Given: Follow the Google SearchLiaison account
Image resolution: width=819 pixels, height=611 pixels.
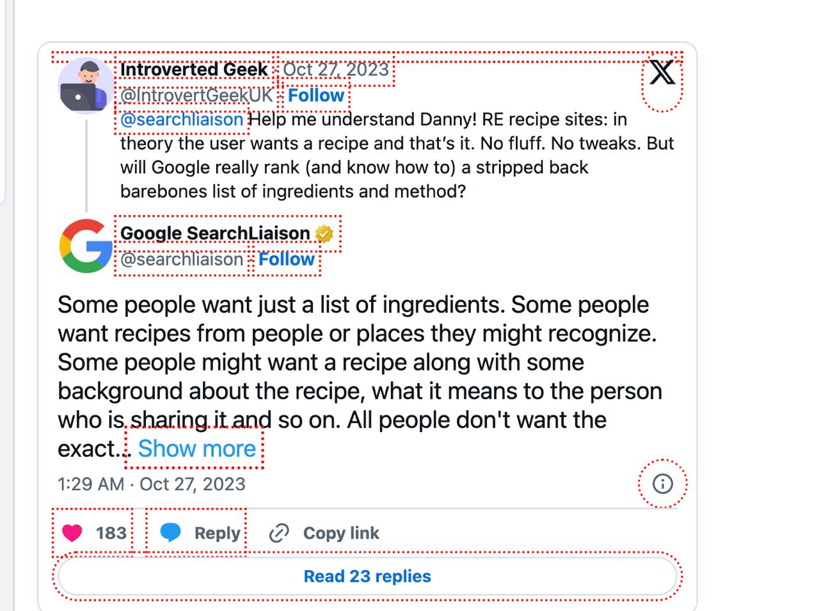Looking at the screenshot, I should pyautogui.click(x=286, y=259).
